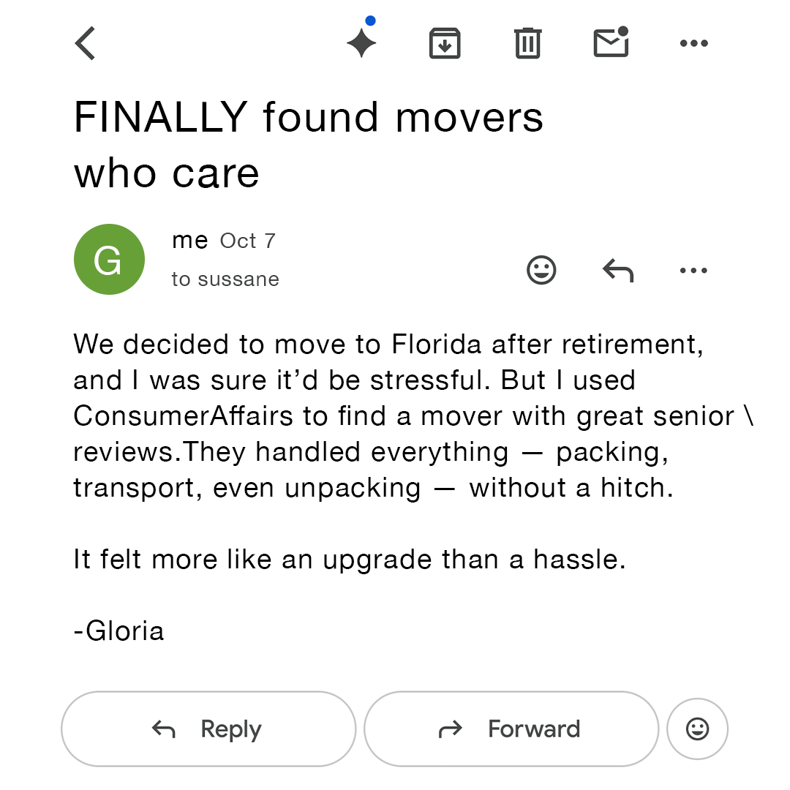Click the Forward button at bottom
This screenshot has width=790, height=790.
coord(511,729)
